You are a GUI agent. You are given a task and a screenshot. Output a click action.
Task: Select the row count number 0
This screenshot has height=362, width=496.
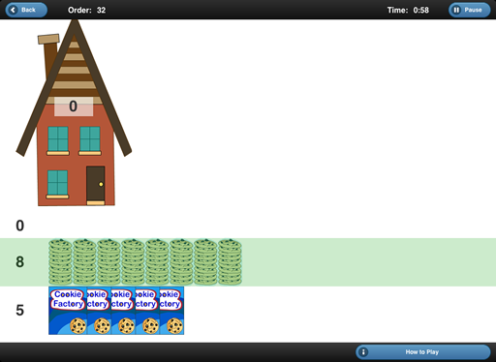click(19, 226)
